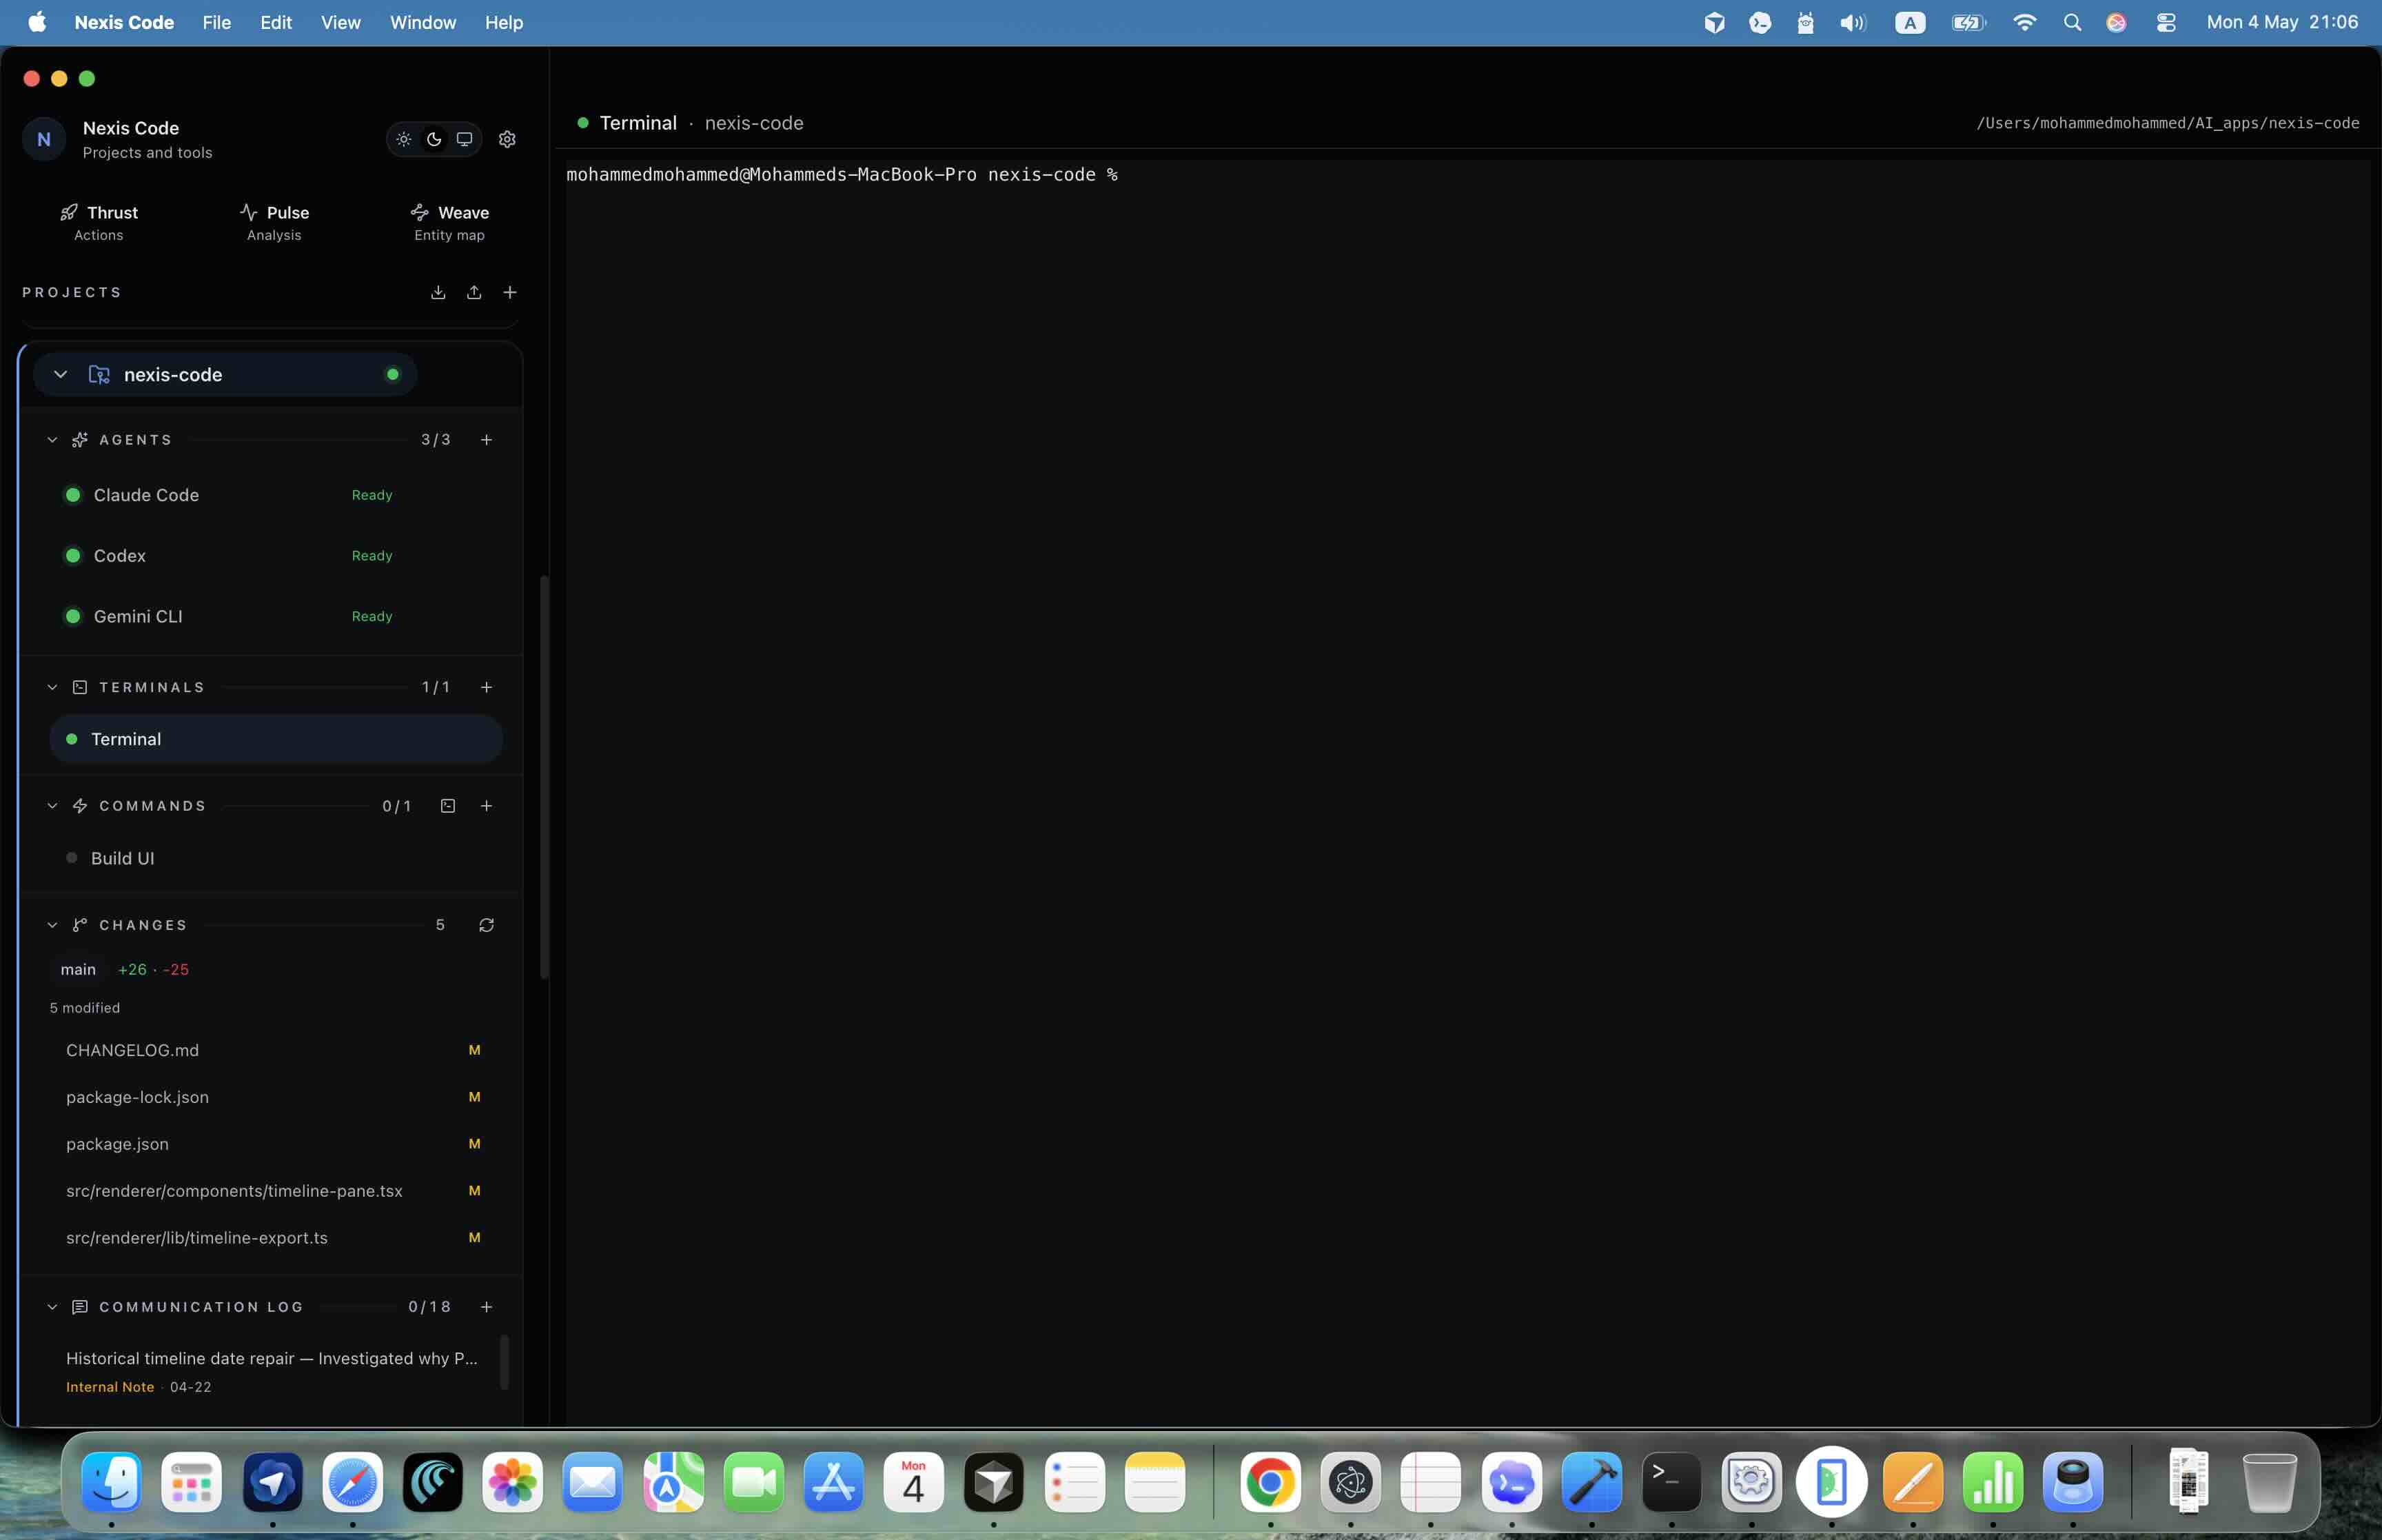
Task: Open the Trash in the Dock
Action: 2269,1482
